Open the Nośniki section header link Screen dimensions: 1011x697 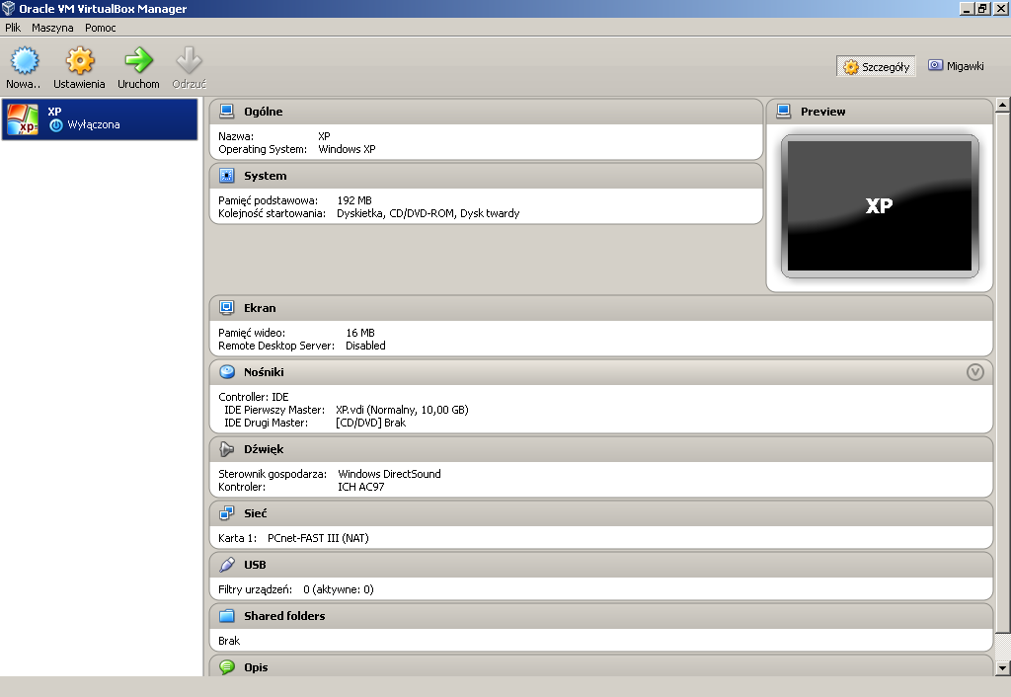(264, 372)
